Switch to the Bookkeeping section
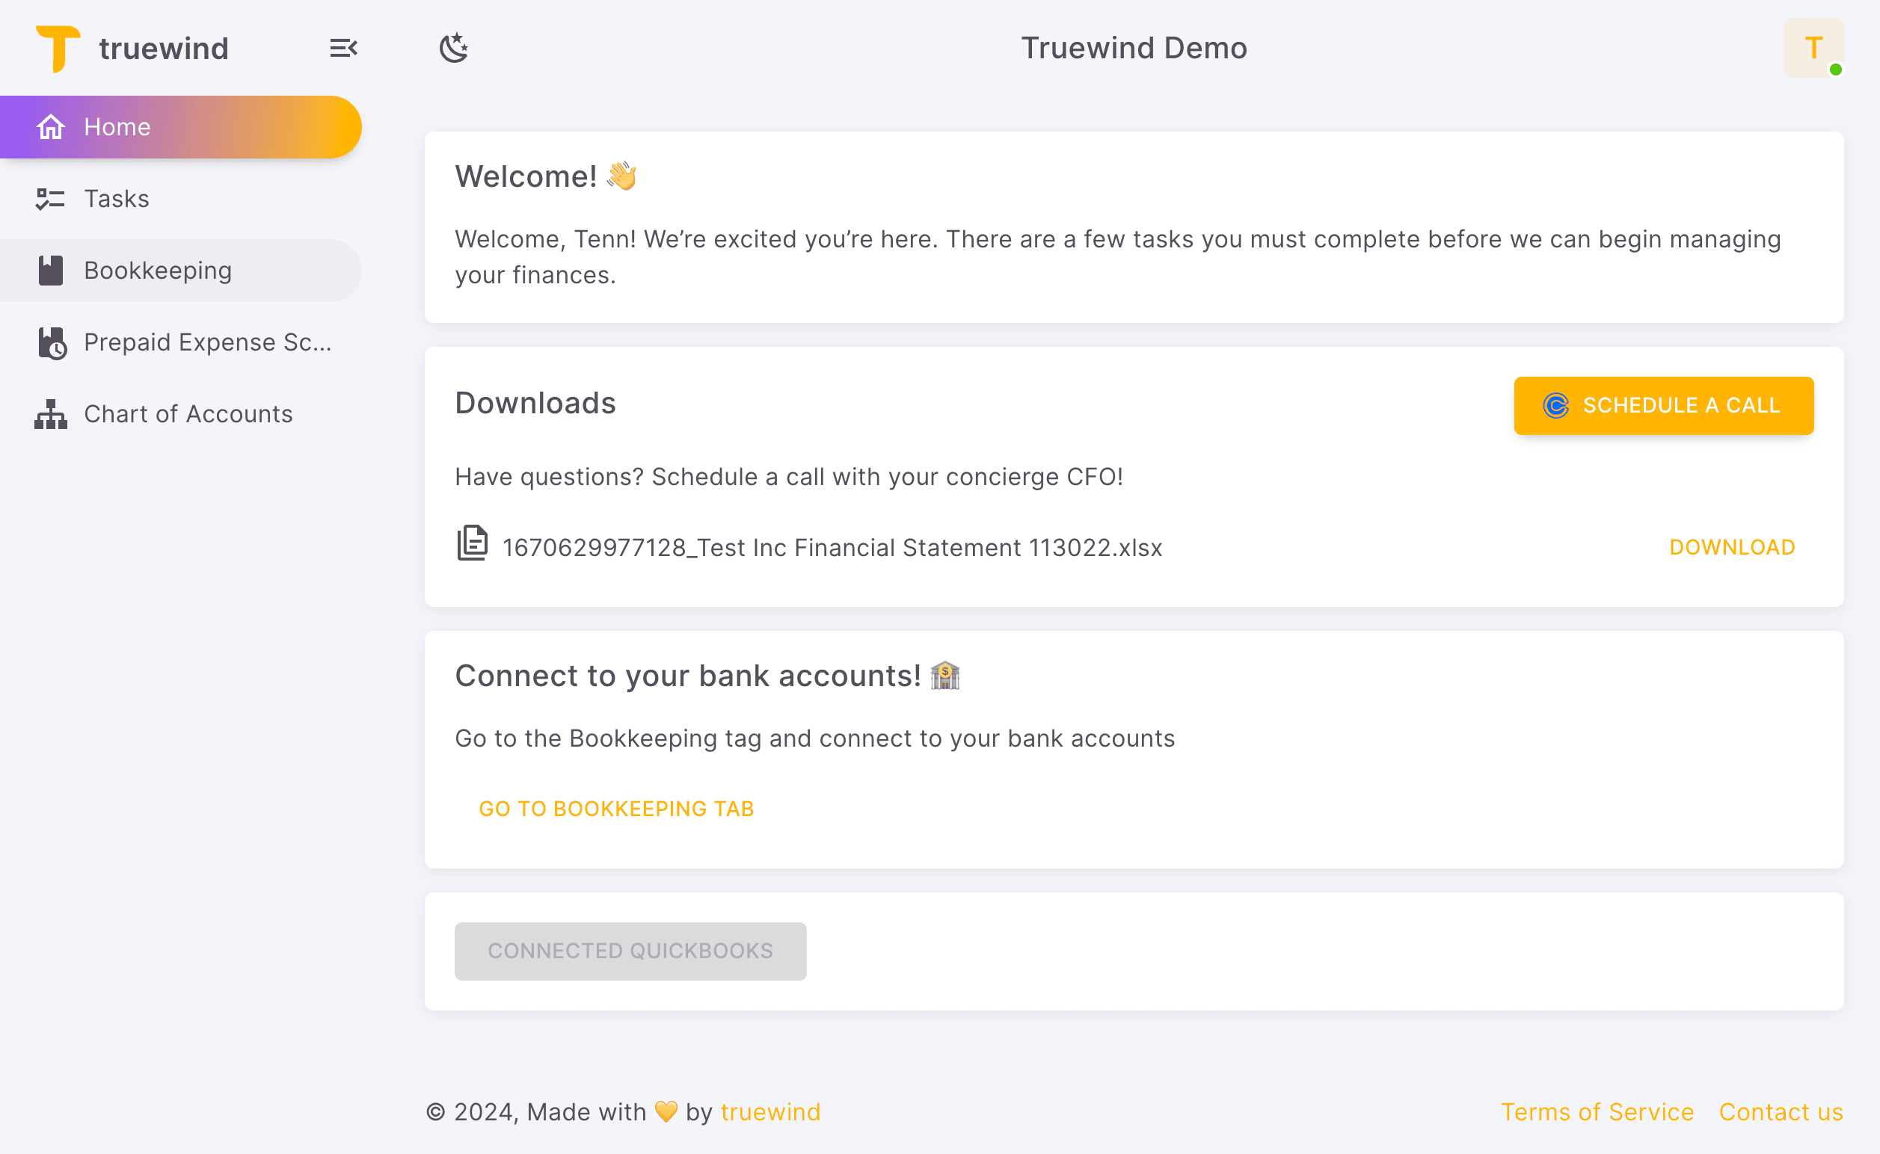1880x1154 pixels. click(x=157, y=270)
